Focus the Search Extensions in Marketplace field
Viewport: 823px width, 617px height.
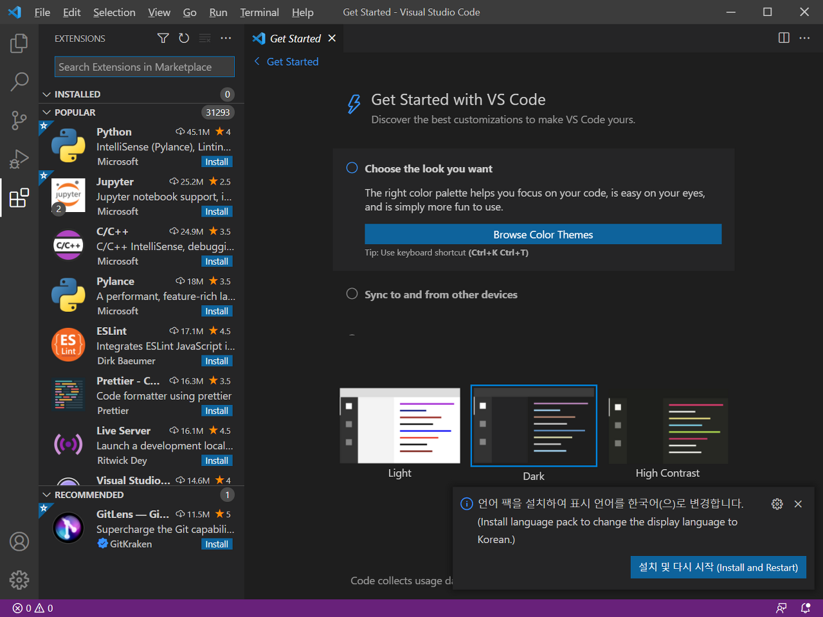145,67
